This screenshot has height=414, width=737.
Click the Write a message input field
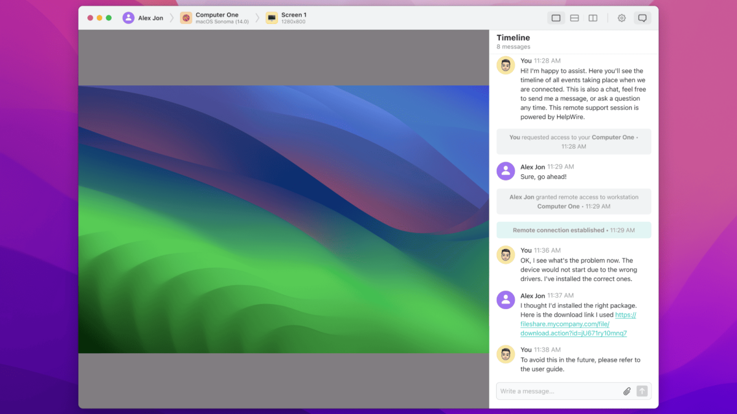[559, 391]
